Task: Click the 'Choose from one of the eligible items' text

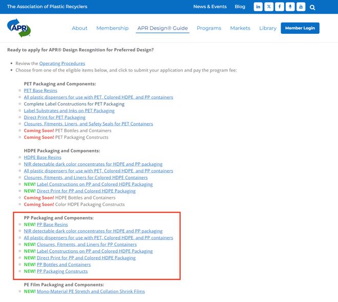Action: [x=126, y=70]
